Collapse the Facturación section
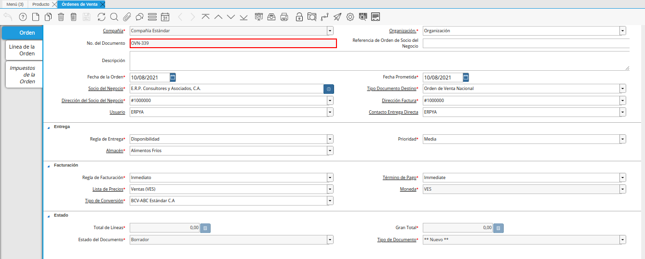The height and width of the screenshot is (259, 645). pos(48,166)
